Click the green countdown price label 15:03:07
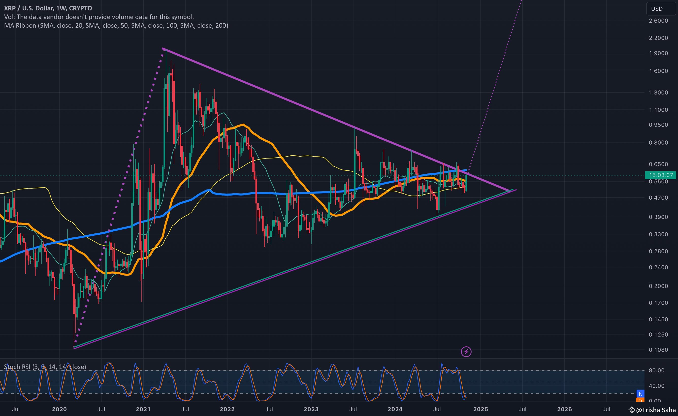The height and width of the screenshot is (416, 678). [x=661, y=175]
